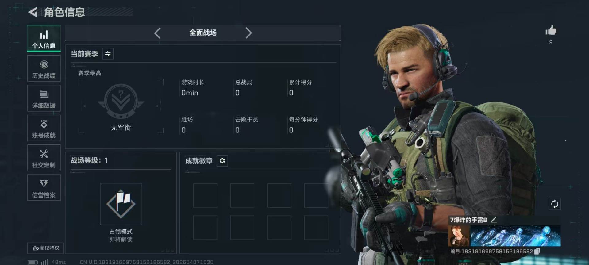Click the player avatar thumbnail
Image resolution: width=589 pixels, height=265 pixels.
pyautogui.click(x=459, y=236)
